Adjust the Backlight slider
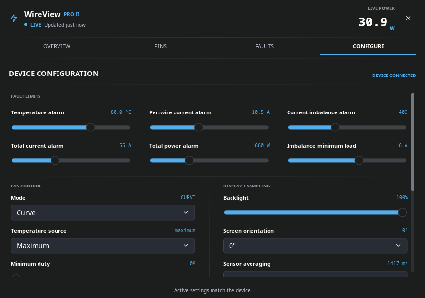Image resolution: width=425 pixels, height=298 pixels. coord(315,212)
